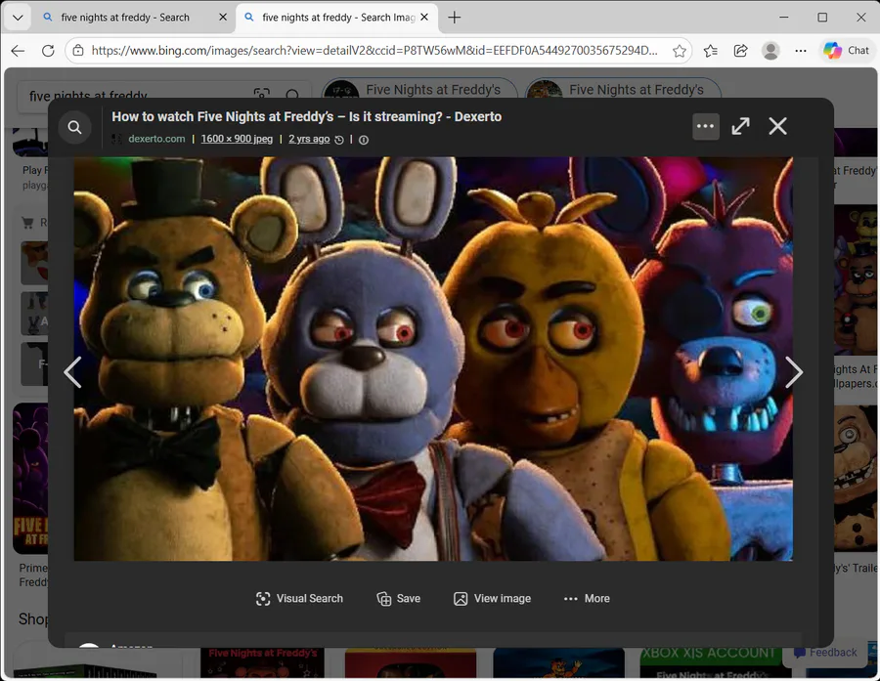
Task: Save the image to collection
Action: [399, 599]
